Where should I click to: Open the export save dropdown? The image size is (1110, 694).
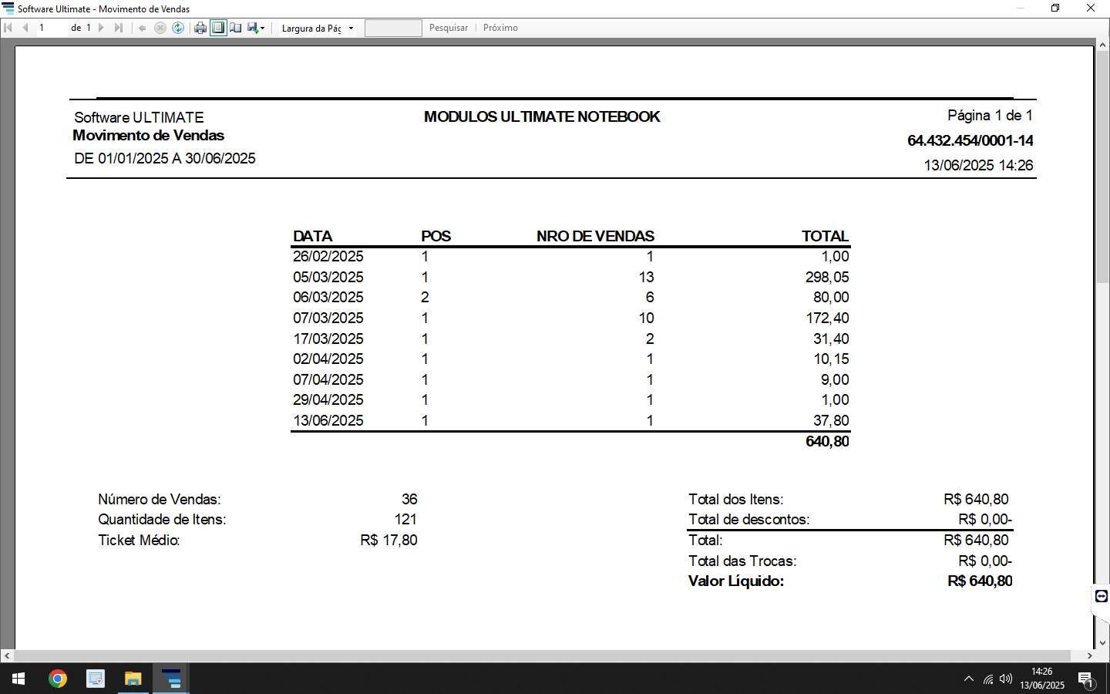(256, 28)
